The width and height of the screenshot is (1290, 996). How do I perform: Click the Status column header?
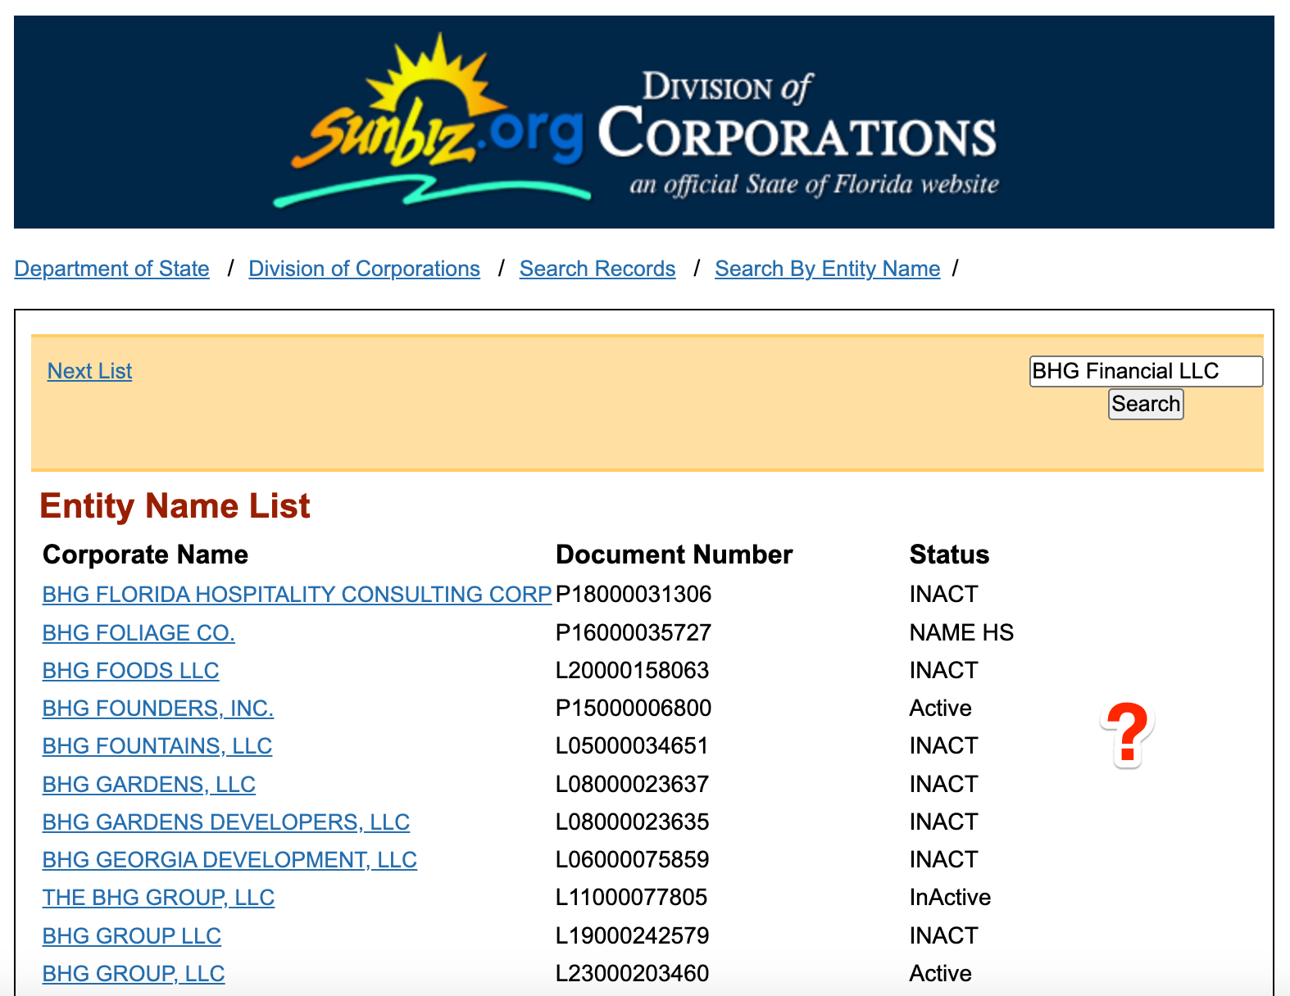tap(949, 555)
